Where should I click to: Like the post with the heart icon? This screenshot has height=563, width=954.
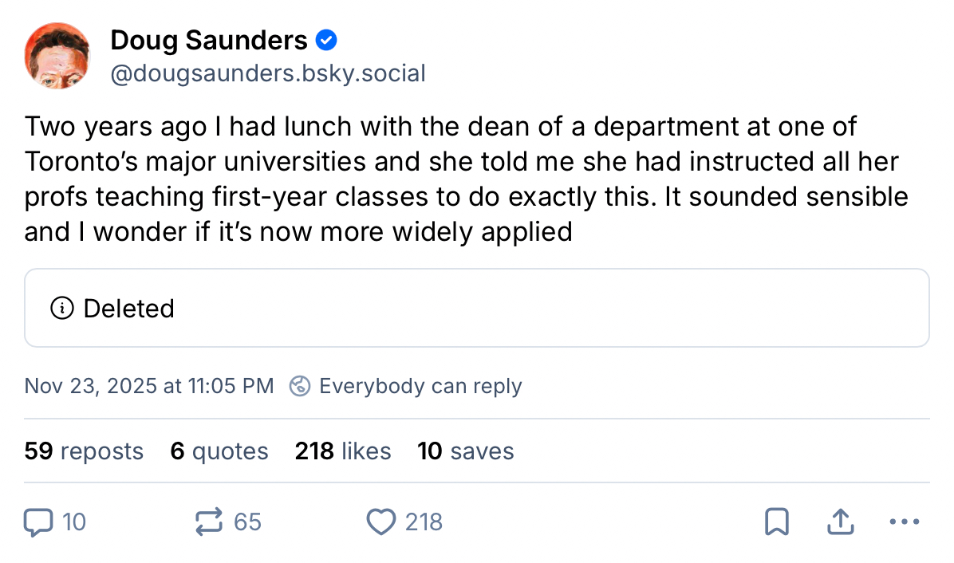coord(381,522)
